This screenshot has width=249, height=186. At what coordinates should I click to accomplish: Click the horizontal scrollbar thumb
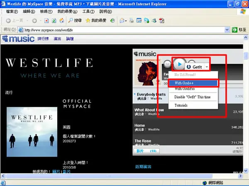[x=109, y=176]
